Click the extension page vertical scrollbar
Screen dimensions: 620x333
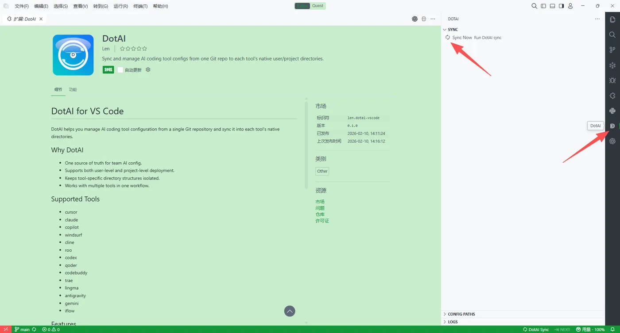tap(306, 145)
